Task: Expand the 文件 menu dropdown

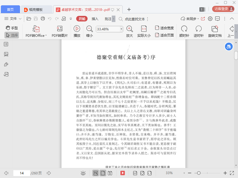Action: click(13, 19)
